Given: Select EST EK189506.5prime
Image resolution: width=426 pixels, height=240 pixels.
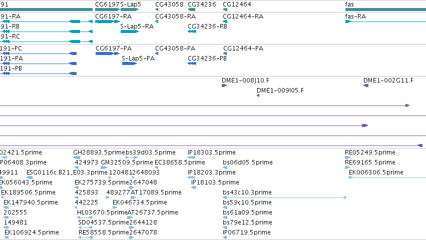Looking at the screenshot, I should [28, 192].
